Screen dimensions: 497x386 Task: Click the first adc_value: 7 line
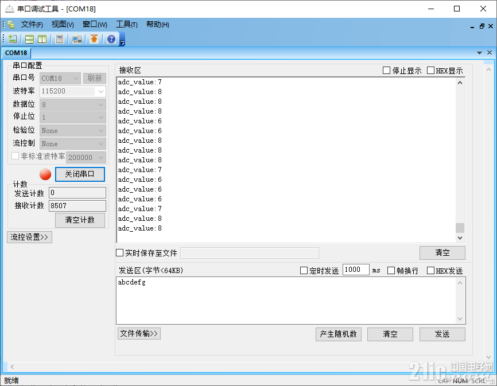(140, 82)
